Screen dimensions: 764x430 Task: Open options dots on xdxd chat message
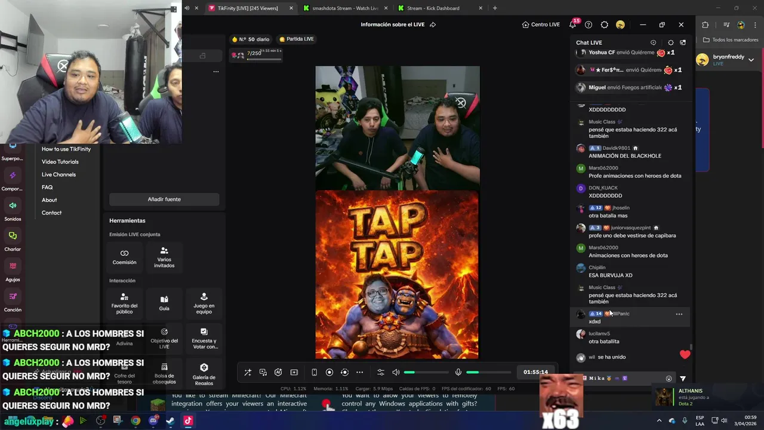coord(679,314)
